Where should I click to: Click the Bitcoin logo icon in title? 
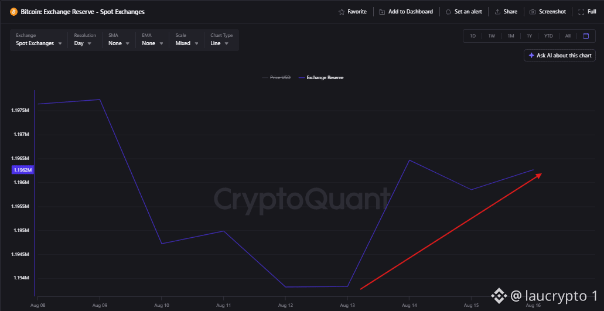point(13,12)
